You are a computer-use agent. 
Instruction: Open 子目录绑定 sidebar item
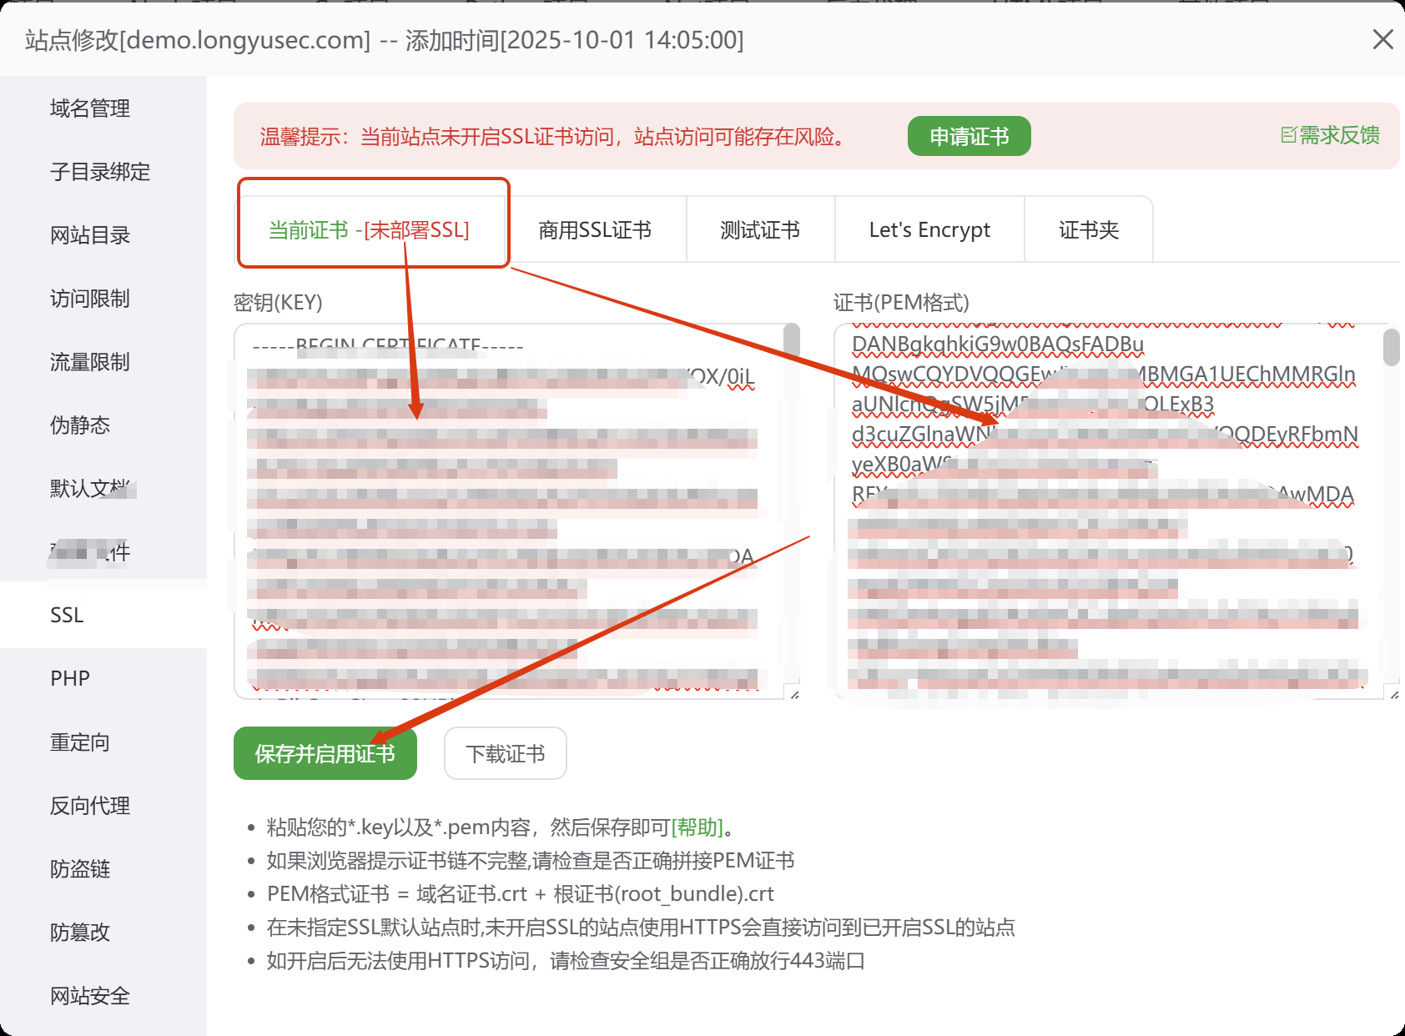pyautogui.click(x=100, y=172)
